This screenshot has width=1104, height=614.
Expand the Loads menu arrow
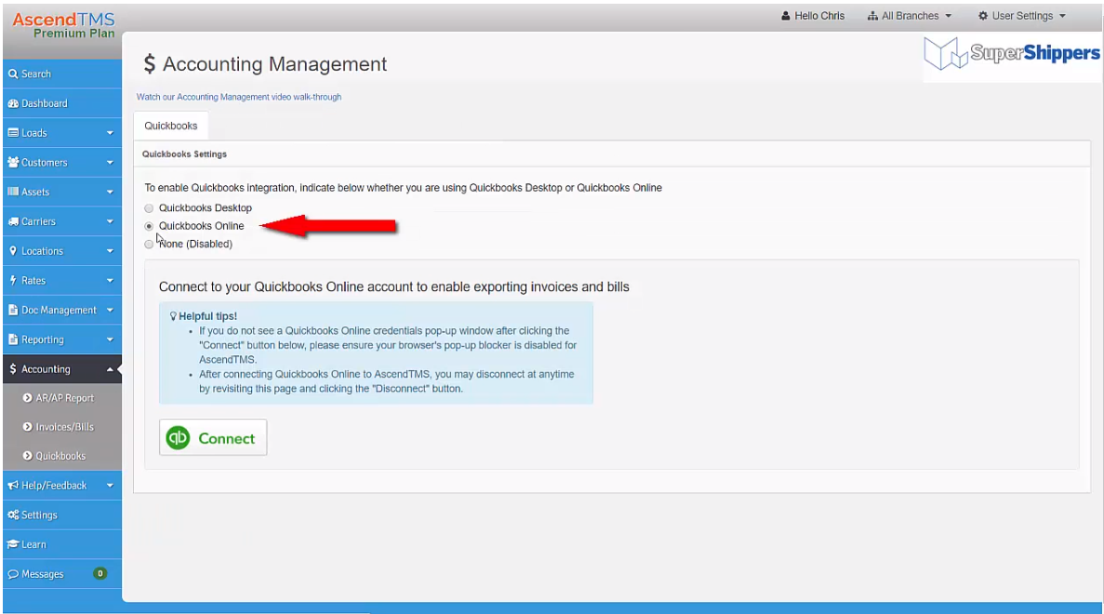110,133
